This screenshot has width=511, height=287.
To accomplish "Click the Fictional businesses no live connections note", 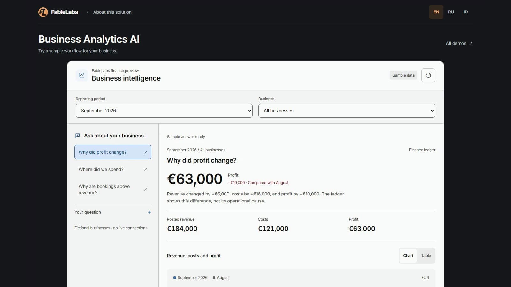I will click(x=111, y=228).
